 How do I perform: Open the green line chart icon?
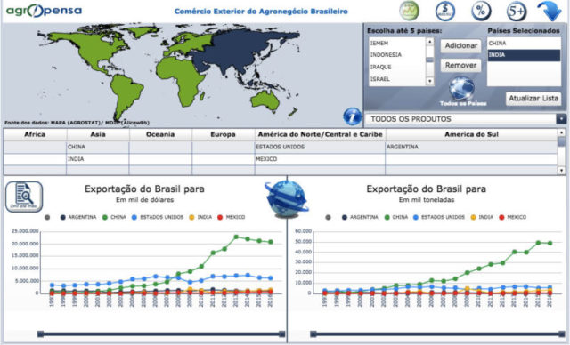click(409, 11)
